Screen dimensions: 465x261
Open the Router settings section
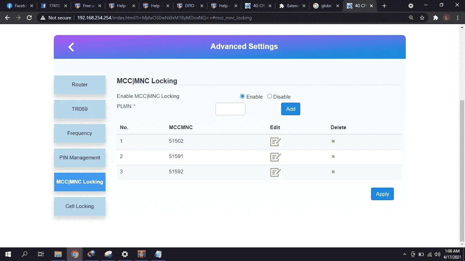pos(80,85)
